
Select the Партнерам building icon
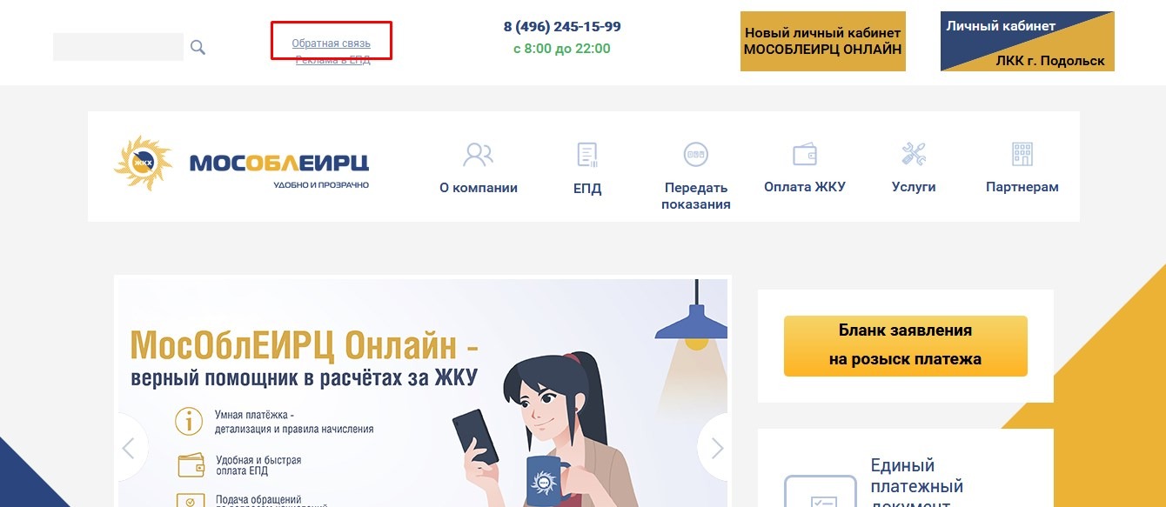[1022, 155]
